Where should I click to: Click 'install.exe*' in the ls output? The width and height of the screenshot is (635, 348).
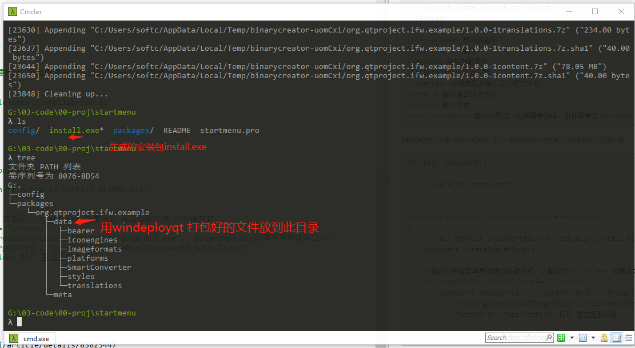(76, 131)
